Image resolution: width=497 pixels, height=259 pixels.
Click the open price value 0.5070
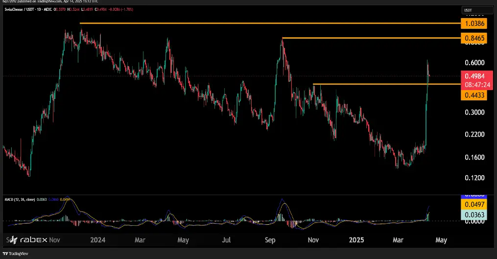pyautogui.click(x=61, y=9)
